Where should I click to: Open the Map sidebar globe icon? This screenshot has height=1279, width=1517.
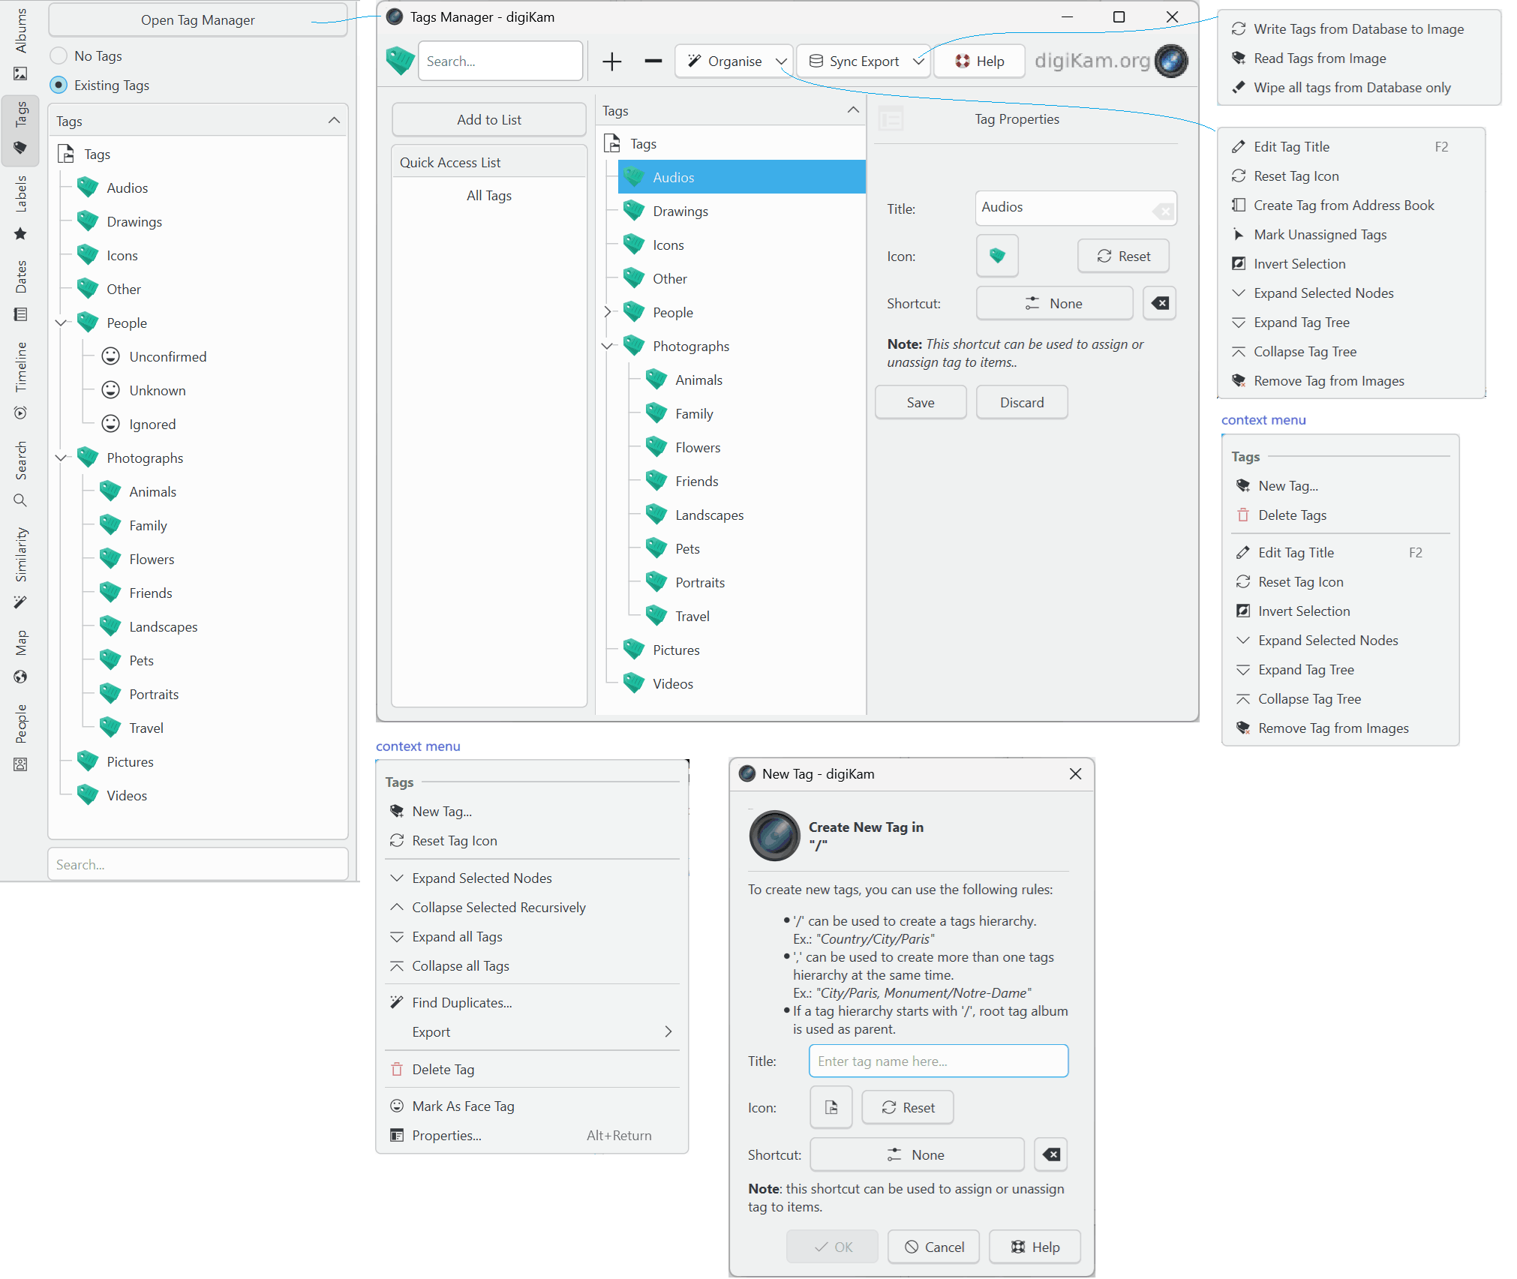click(x=20, y=677)
